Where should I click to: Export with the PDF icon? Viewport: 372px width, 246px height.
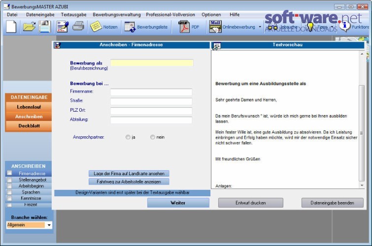pyautogui.click(x=184, y=27)
